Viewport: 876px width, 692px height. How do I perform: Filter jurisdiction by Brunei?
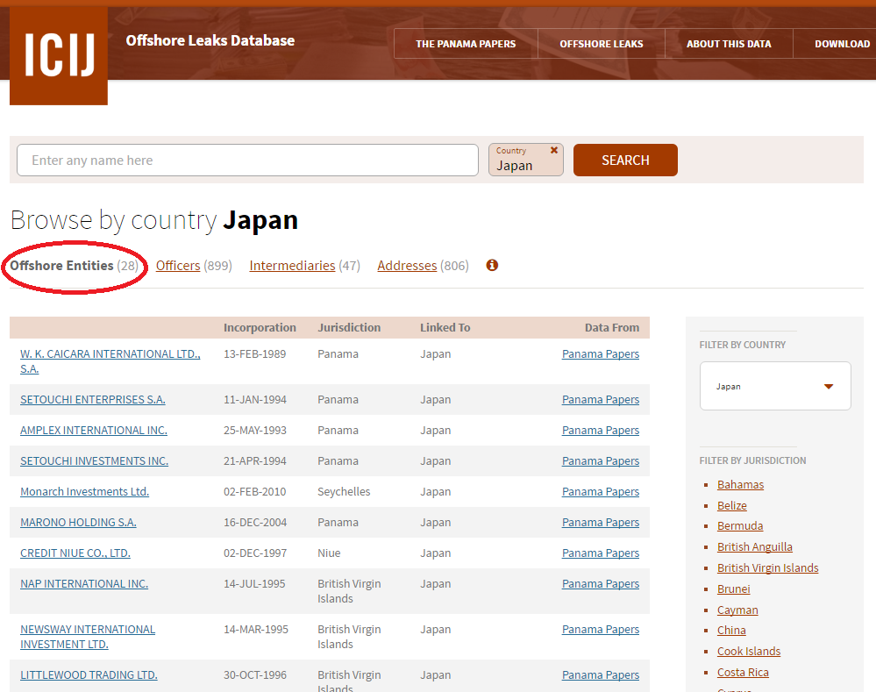click(734, 589)
